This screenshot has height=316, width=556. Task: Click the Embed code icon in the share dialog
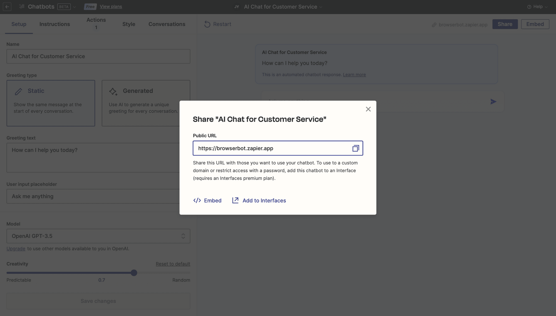pos(197,200)
